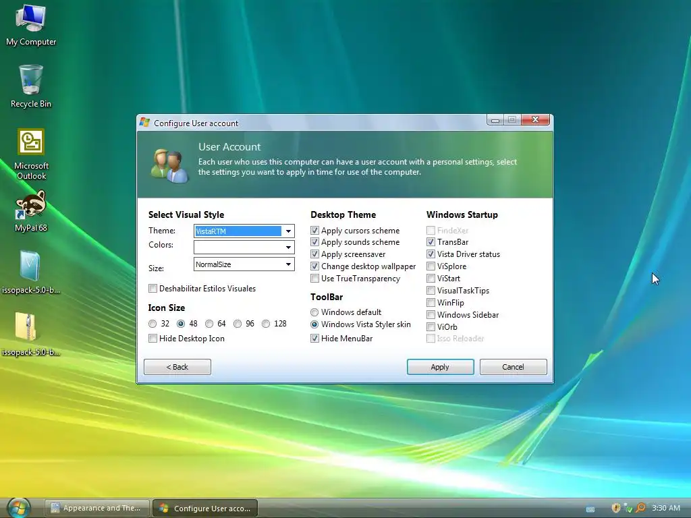The height and width of the screenshot is (518, 691).
Task: Set icon size to 128
Action: pos(266,324)
